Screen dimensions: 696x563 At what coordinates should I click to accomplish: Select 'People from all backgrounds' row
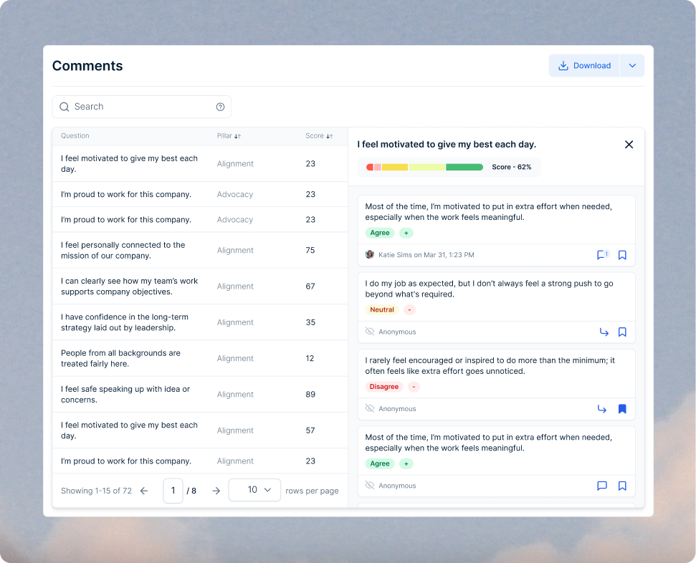coord(200,358)
